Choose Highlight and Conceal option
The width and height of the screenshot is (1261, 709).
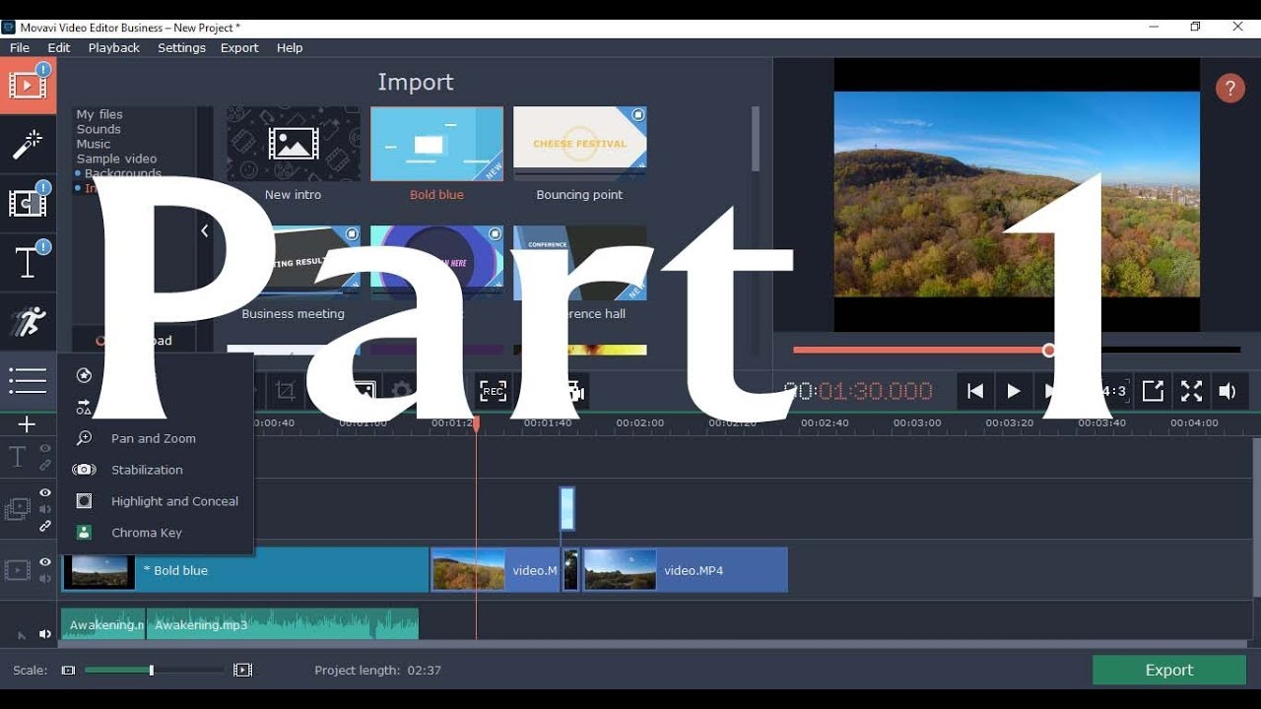174,501
